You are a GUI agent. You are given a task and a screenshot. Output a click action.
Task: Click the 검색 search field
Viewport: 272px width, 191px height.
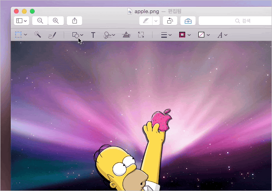(x=235, y=21)
